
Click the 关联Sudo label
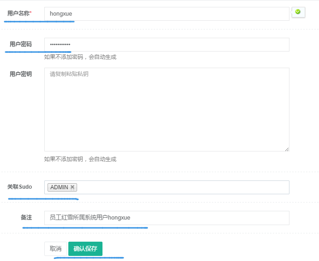[20, 187]
